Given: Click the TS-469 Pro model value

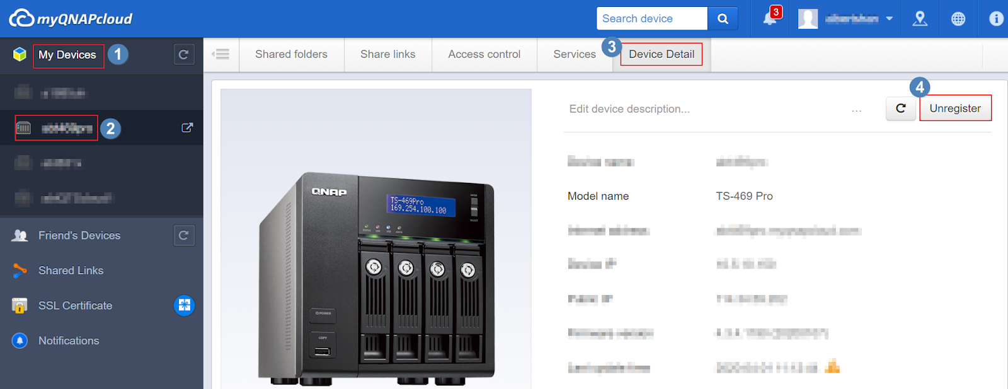Looking at the screenshot, I should (x=744, y=196).
